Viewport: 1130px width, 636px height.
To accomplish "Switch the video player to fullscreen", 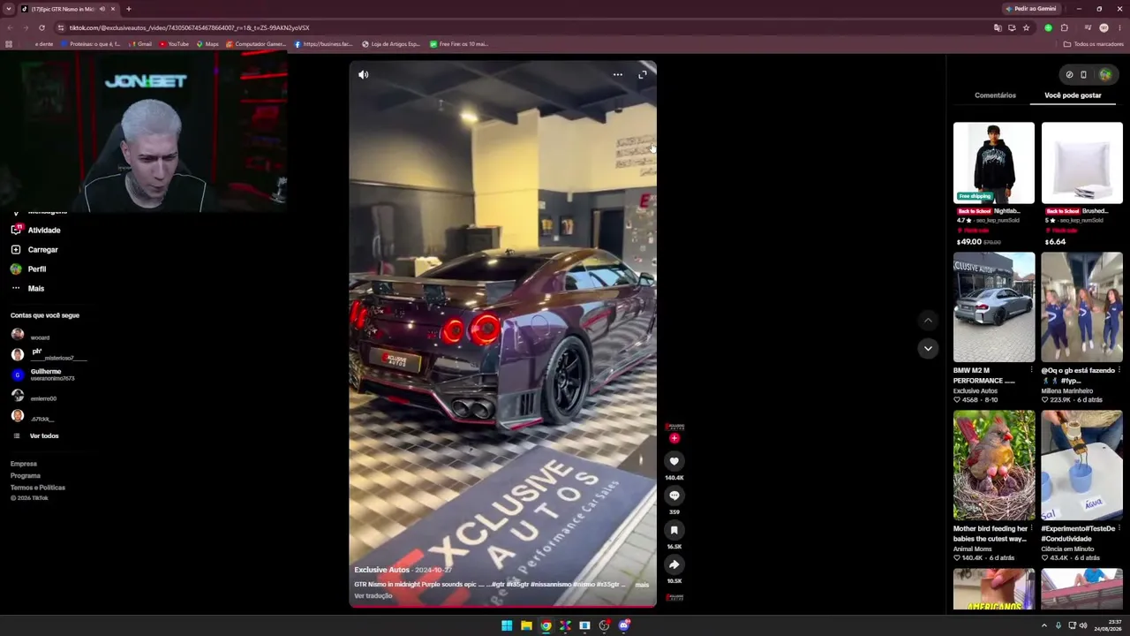I will click(643, 75).
